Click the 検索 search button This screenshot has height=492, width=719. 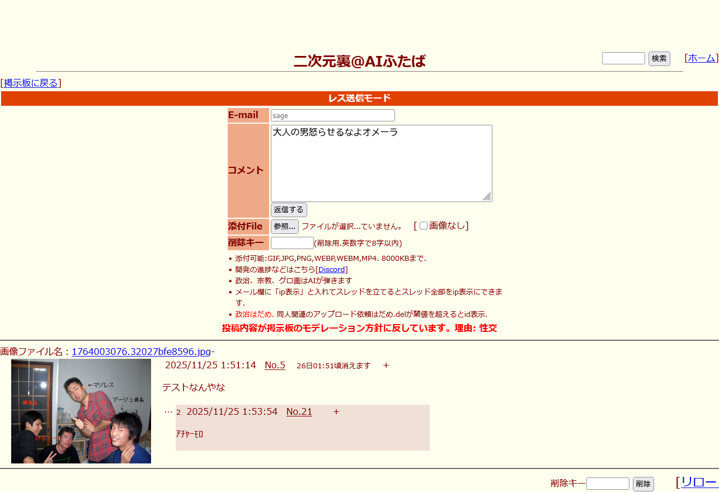point(659,58)
